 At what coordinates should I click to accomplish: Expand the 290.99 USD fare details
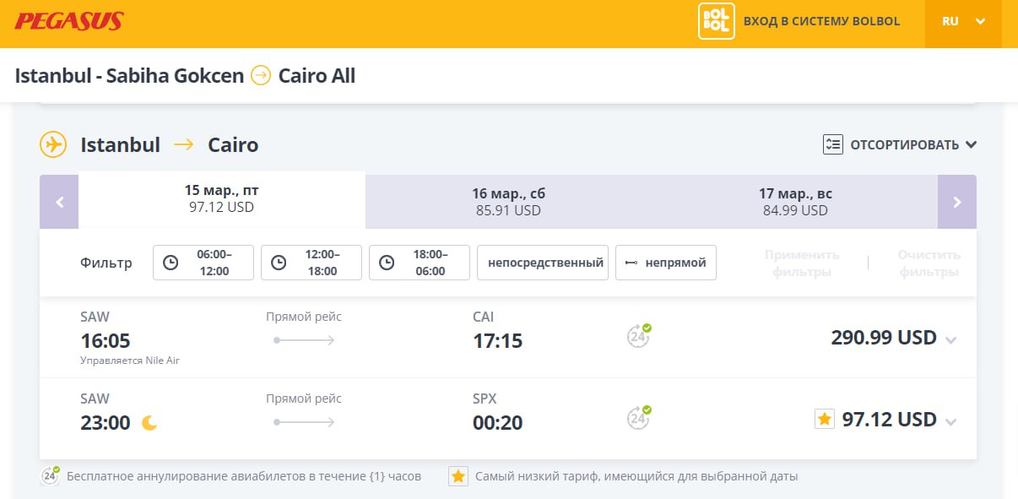pos(951,340)
